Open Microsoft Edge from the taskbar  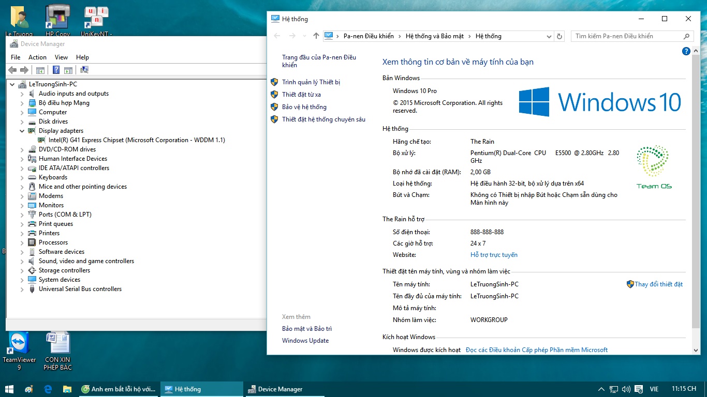click(x=48, y=389)
